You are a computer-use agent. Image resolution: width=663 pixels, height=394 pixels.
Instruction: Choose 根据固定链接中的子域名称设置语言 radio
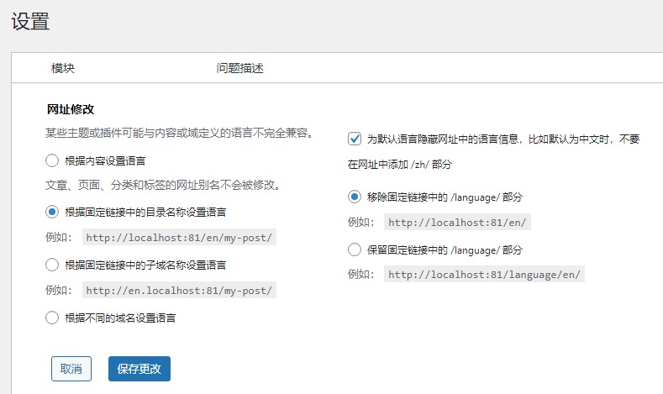click(x=52, y=265)
